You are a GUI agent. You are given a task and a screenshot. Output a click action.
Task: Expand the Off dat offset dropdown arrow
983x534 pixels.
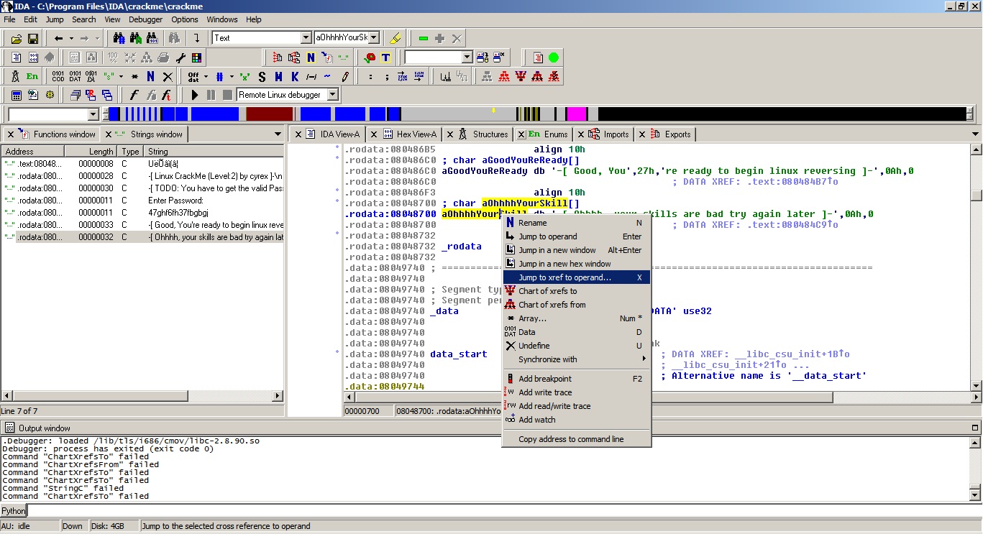click(x=206, y=76)
